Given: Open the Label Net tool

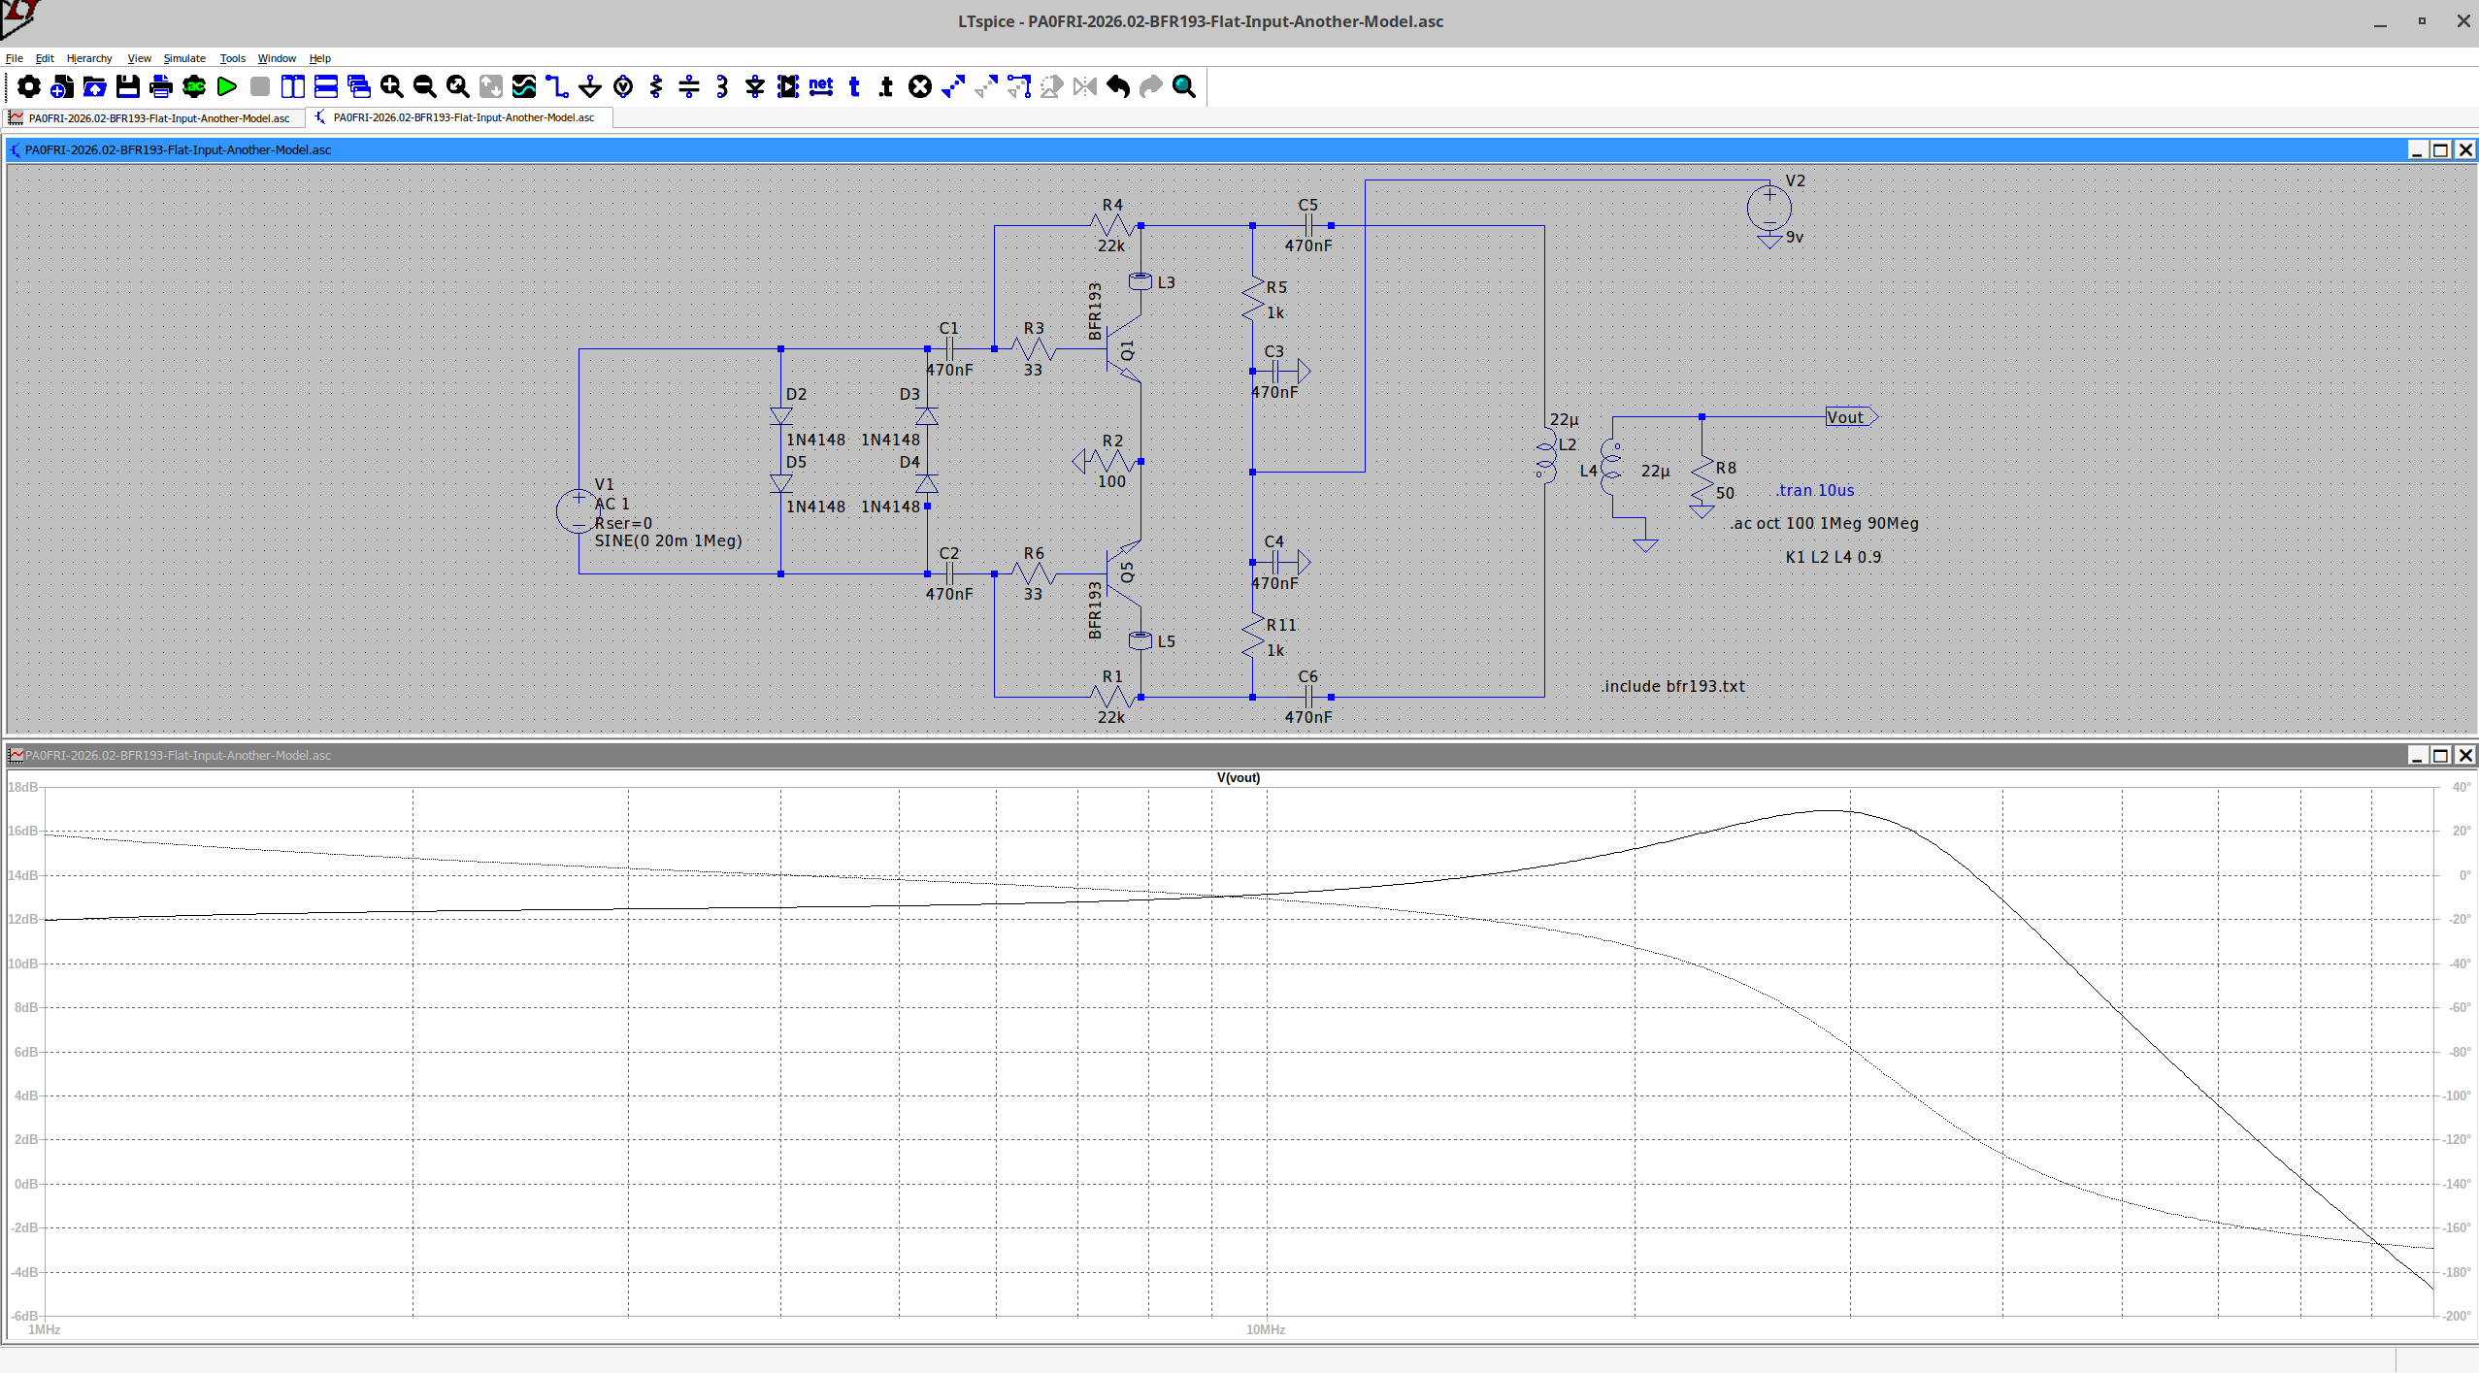Looking at the screenshot, I should tap(820, 87).
